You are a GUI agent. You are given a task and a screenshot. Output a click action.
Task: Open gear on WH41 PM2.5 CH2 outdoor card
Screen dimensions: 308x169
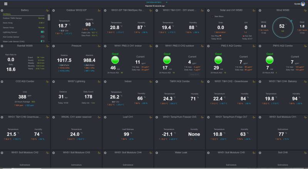[157, 46]
